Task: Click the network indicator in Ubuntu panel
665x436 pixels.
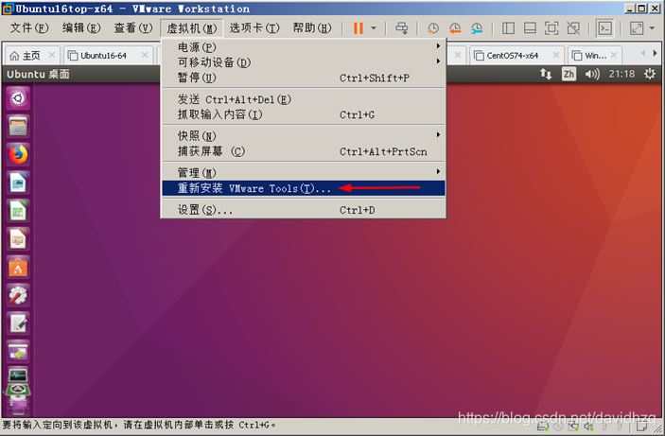Action: [x=546, y=74]
